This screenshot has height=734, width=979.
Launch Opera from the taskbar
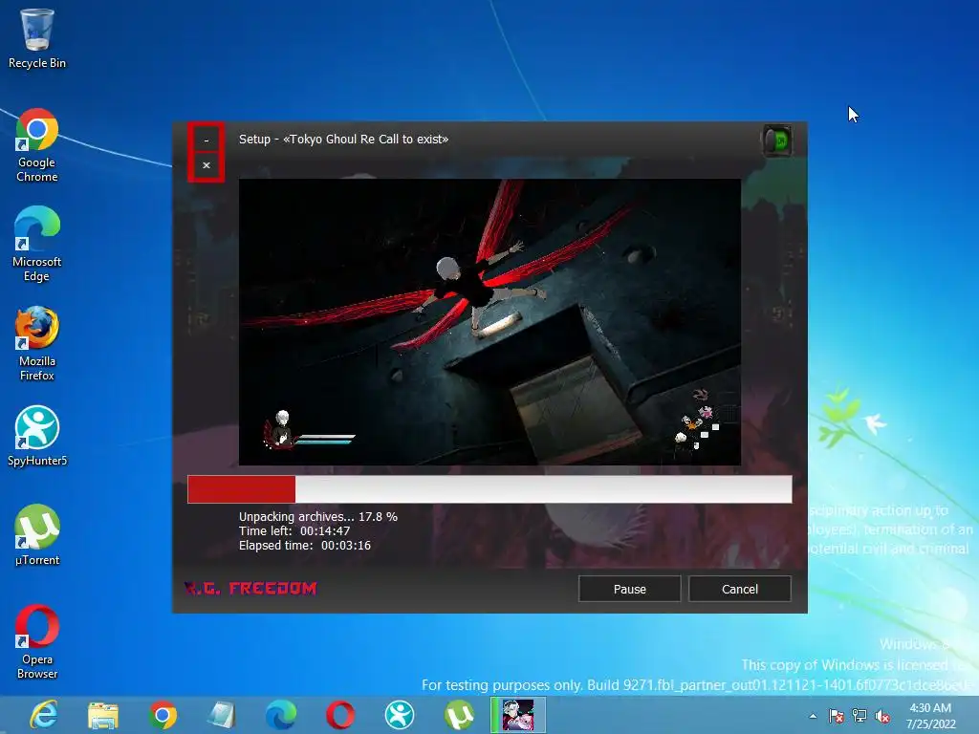340,715
